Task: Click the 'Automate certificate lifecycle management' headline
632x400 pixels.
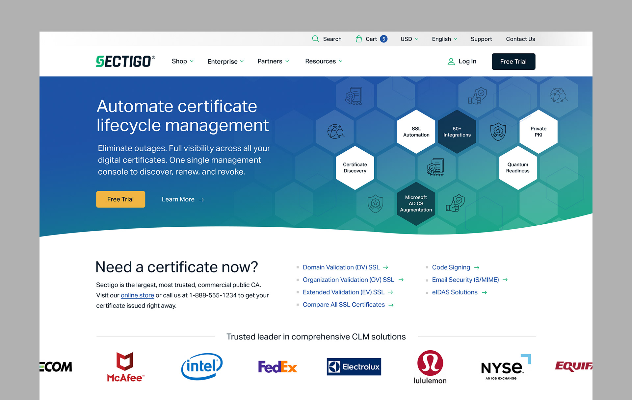Action: 183,115
